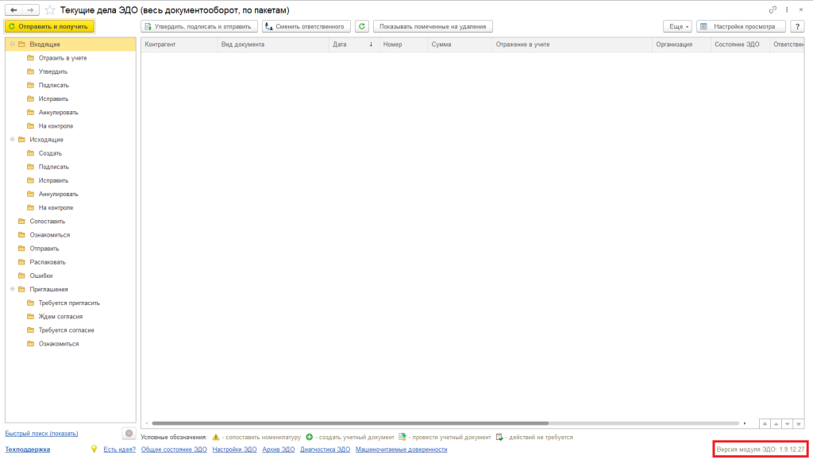The image size is (813, 459).
Task: Click the round gray button beside quick search
Action: tap(129, 433)
